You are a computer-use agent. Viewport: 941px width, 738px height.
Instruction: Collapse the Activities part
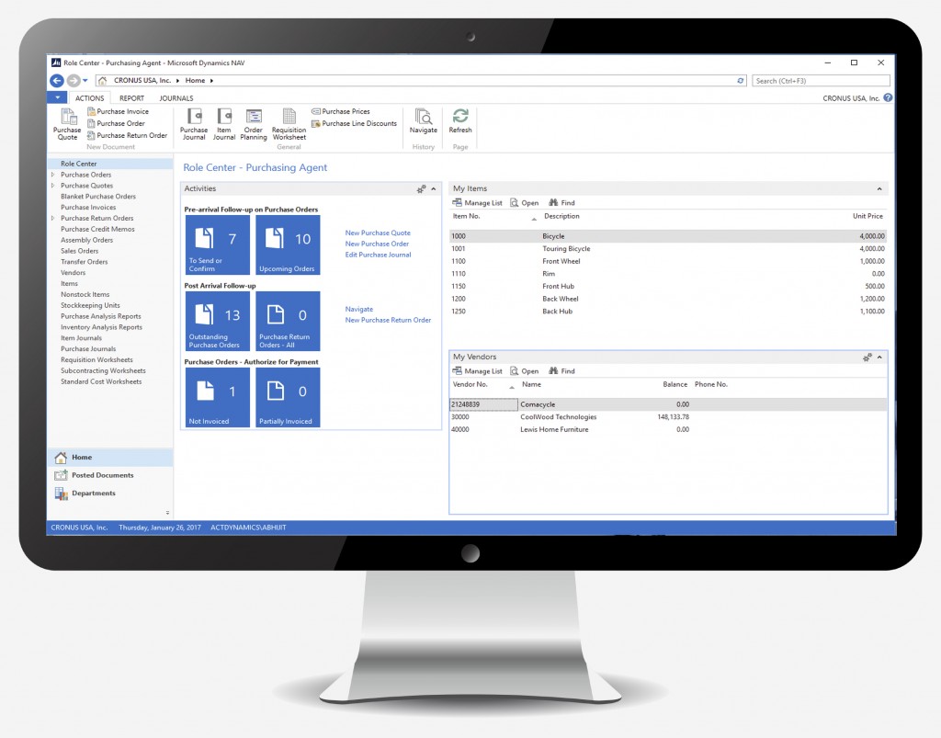[434, 189]
